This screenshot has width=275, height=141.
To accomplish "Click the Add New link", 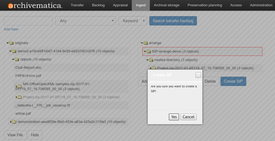I will click(11, 29).
